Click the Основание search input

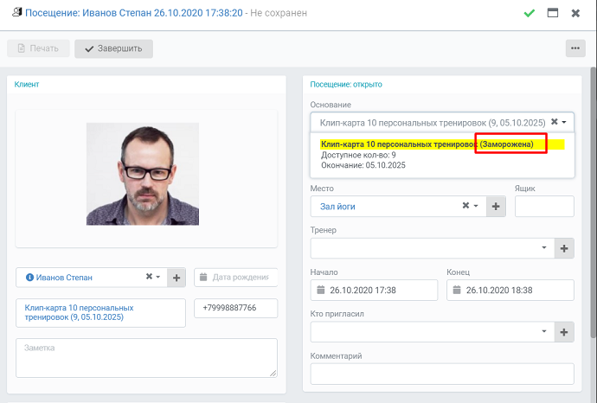(432, 123)
